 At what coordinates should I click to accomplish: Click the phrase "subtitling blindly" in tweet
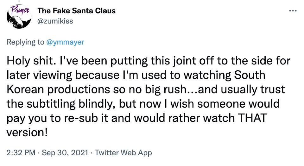pyautogui.click(x=66, y=104)
